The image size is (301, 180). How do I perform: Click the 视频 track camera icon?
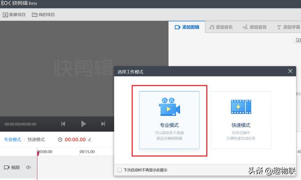coord(7,167)
